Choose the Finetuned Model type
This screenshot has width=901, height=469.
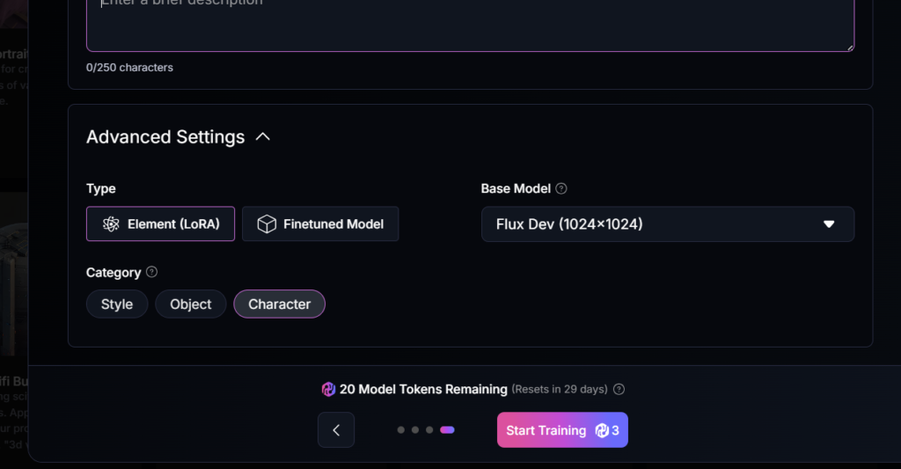(x=320, y=224)
